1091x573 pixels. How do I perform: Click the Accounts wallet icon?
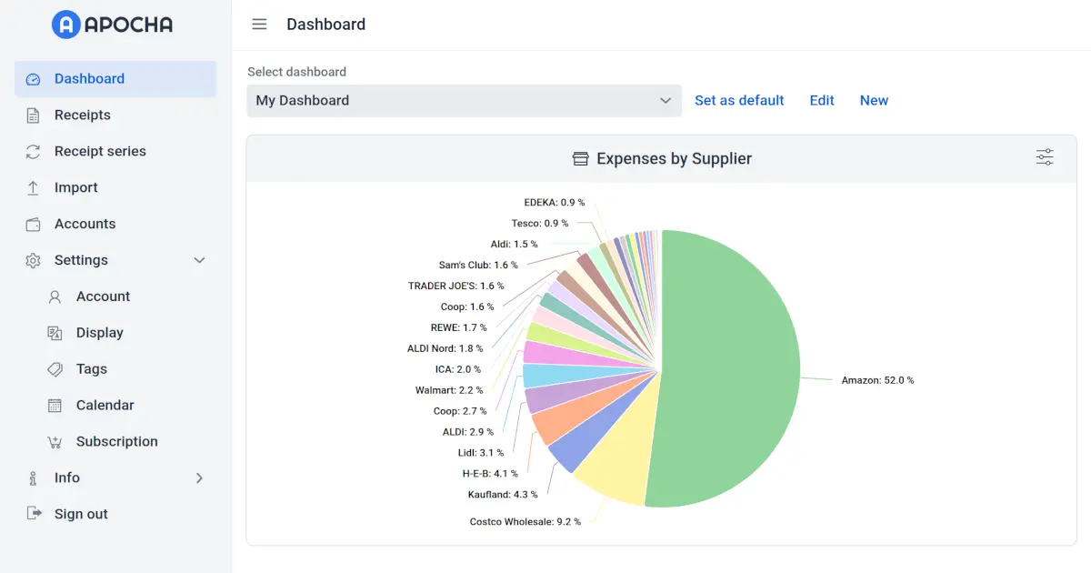[x=34, y=225]
